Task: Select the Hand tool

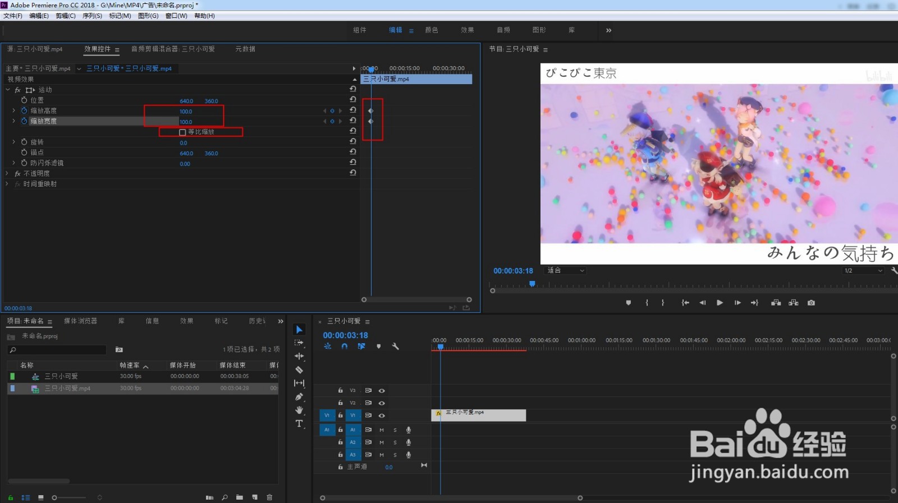Action: [x=299, y=410]
